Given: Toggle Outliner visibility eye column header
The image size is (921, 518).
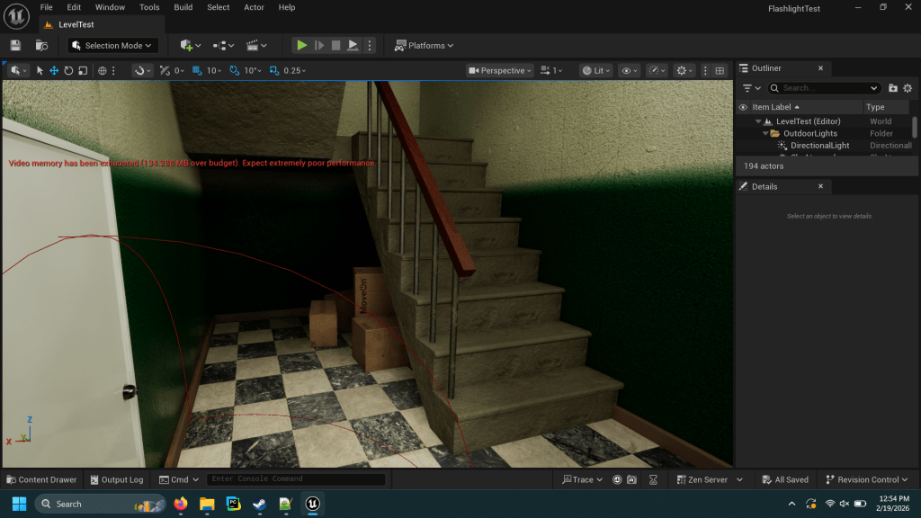Looking at the screenshot, I should pos(743,107).
